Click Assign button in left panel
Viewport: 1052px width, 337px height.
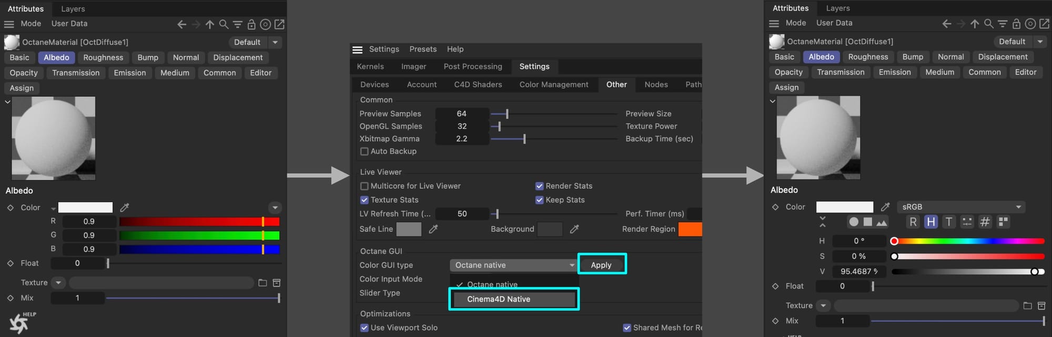[22, 88]
